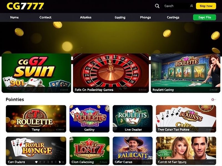This screenshot has width=222, height=166.
Task: Click the yellow Siay how button
Action: click(206, 6)
